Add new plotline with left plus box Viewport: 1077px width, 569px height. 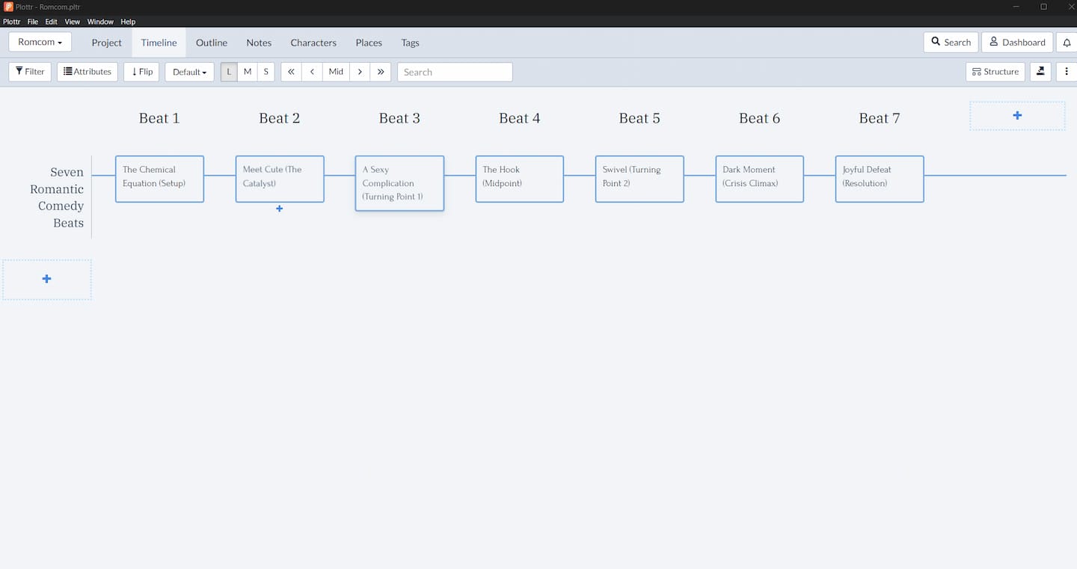click(x=47, y=279)
